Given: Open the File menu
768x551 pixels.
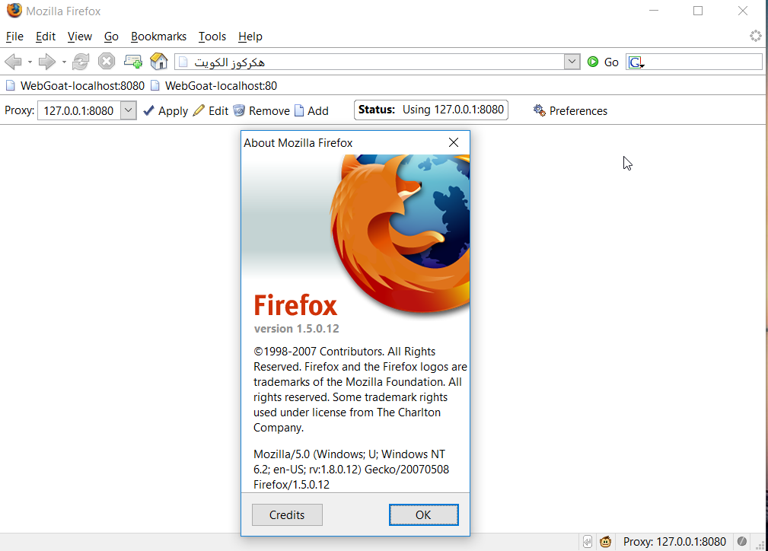Looking at the screenshot, I should (x=14, y=37).
